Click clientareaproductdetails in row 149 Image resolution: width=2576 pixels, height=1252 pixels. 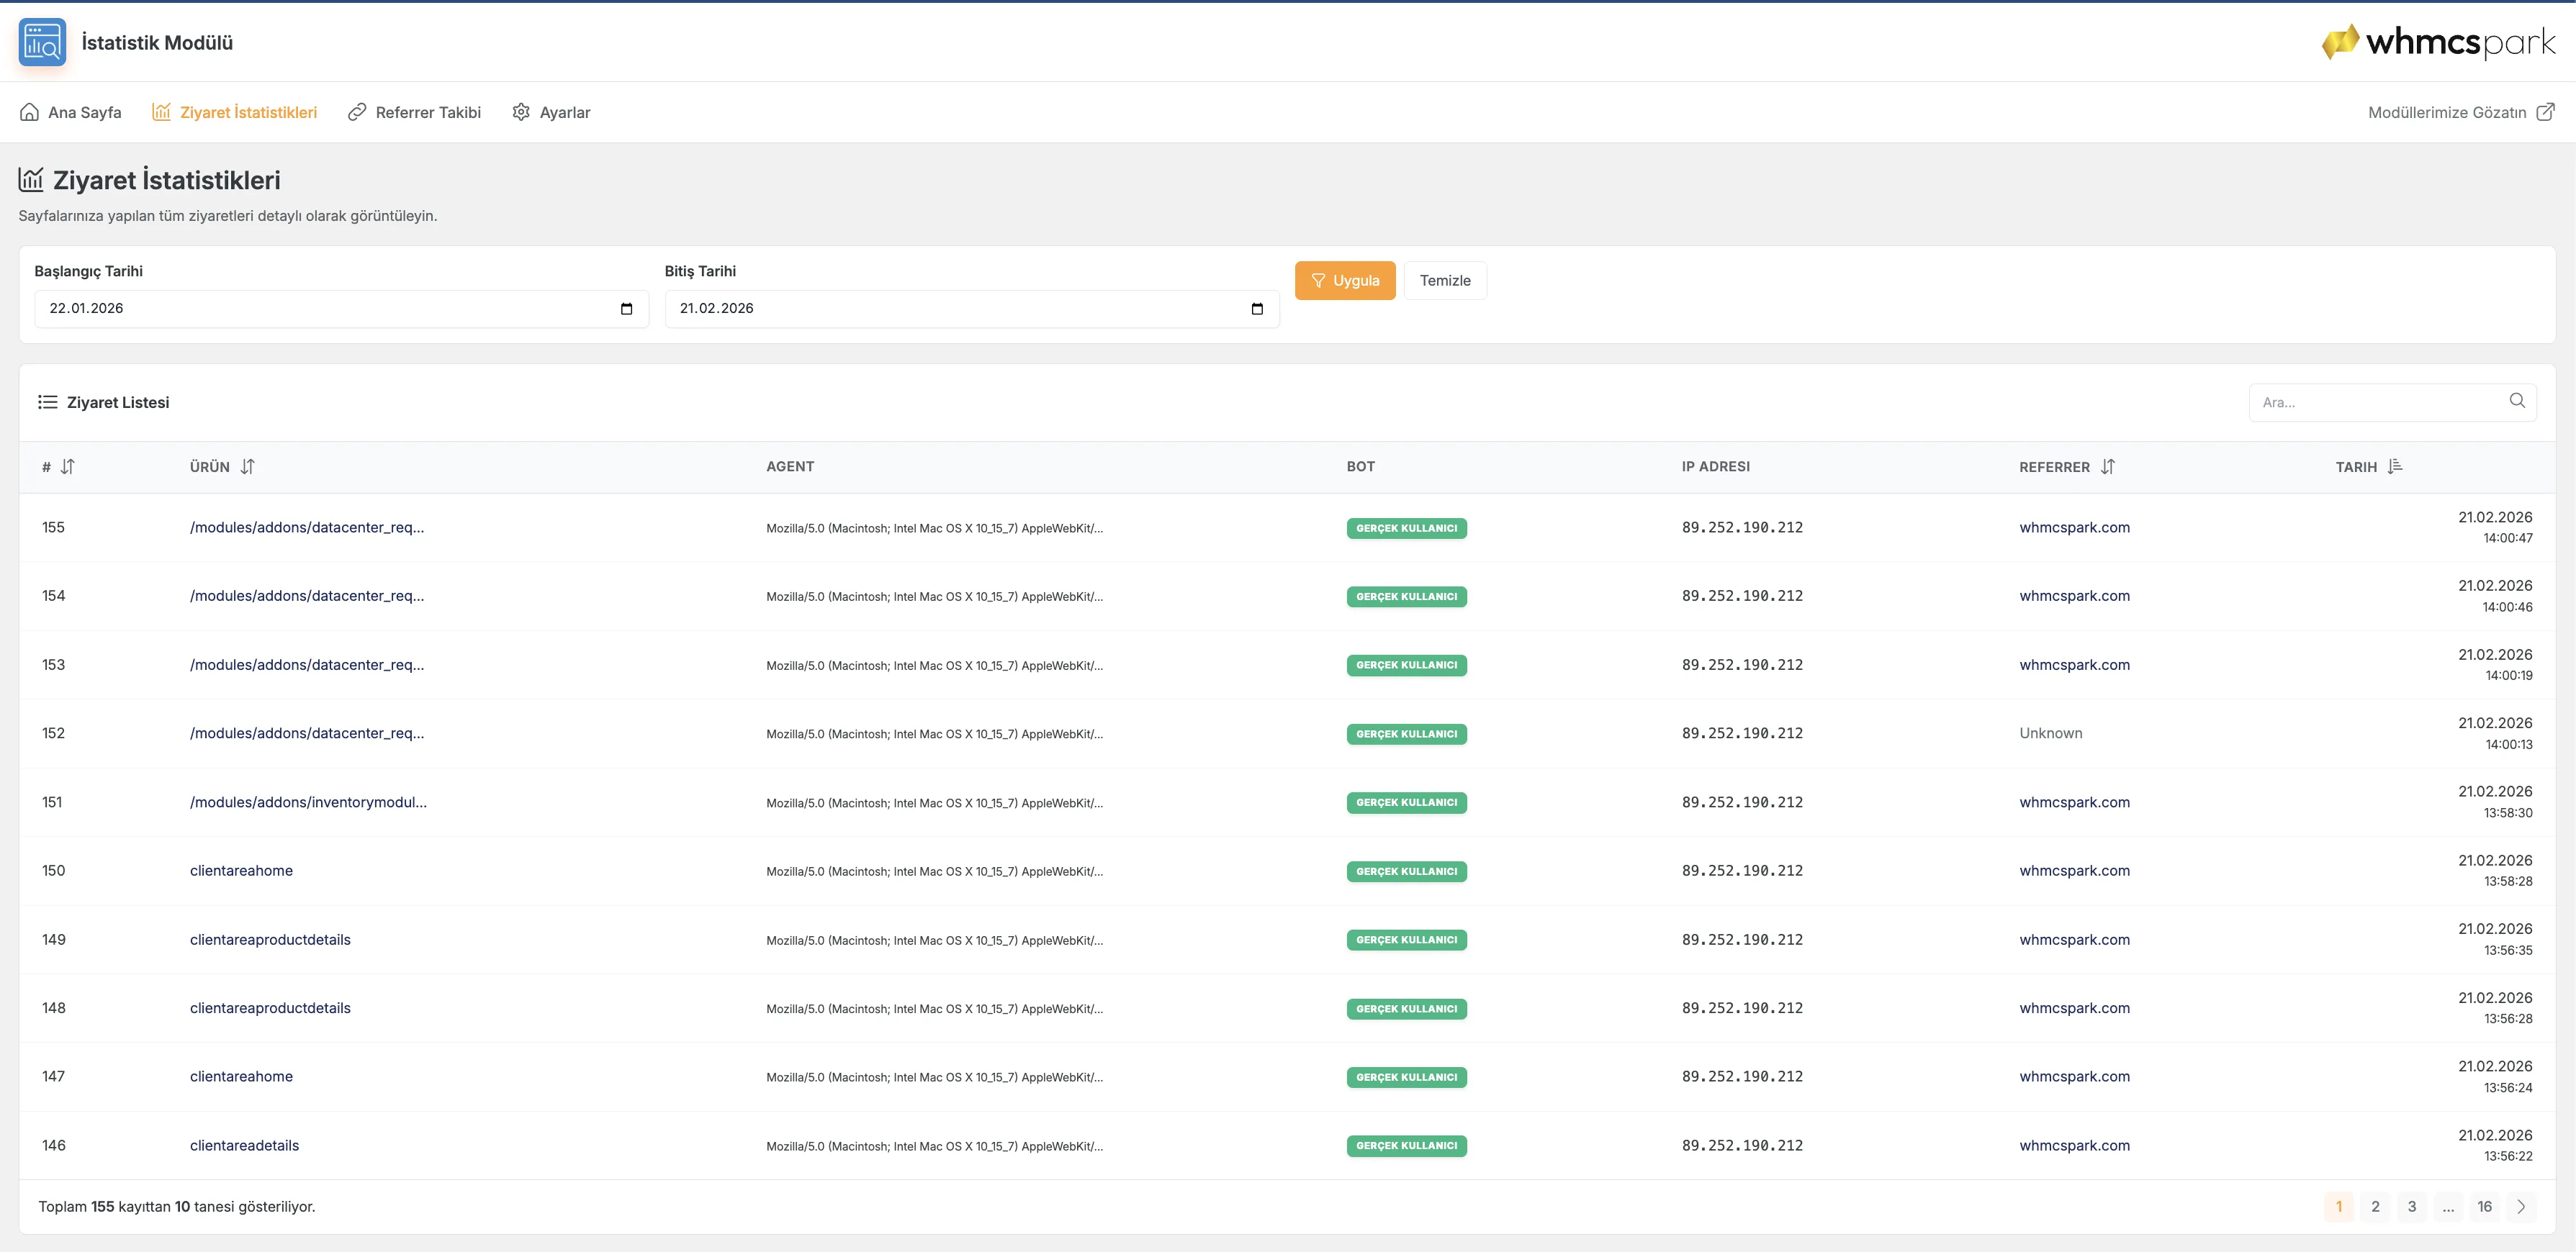tap(270, 939)
